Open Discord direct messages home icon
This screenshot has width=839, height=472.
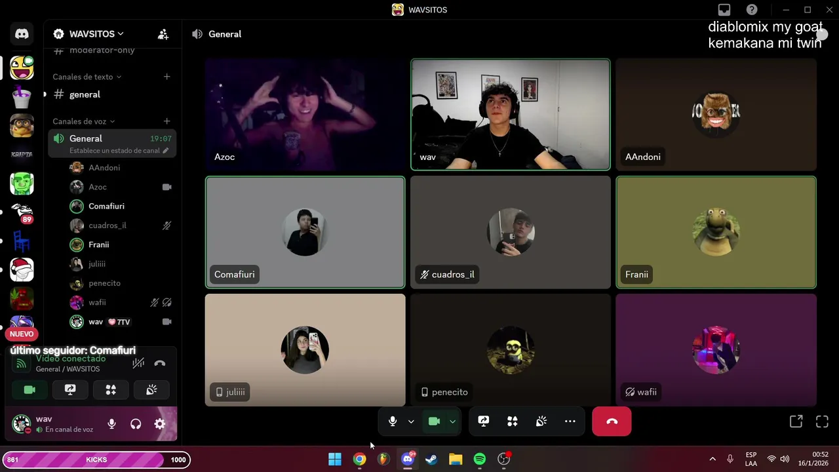(x=22, y=34)
